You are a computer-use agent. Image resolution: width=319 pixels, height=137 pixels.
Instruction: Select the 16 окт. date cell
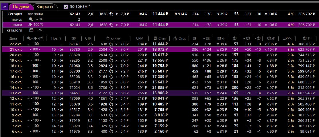pyautogui.click(x=16, y=77)
